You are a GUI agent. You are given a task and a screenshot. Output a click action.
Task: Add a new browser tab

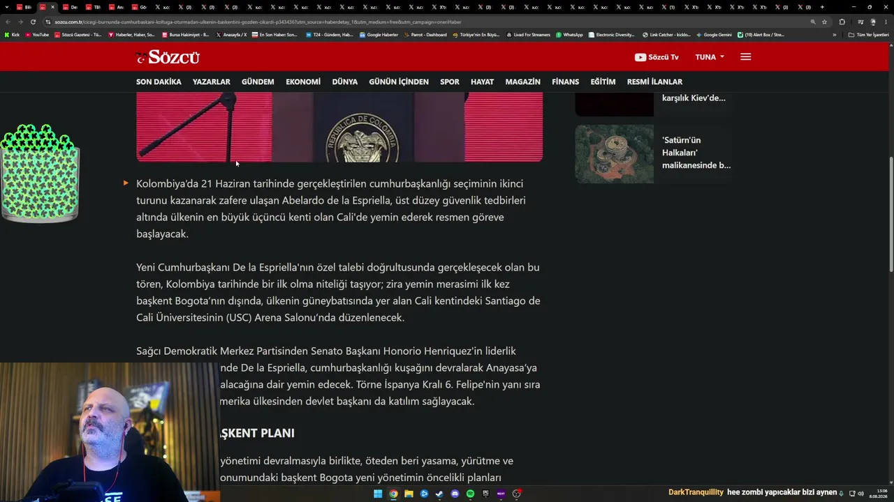click(822, 7)
